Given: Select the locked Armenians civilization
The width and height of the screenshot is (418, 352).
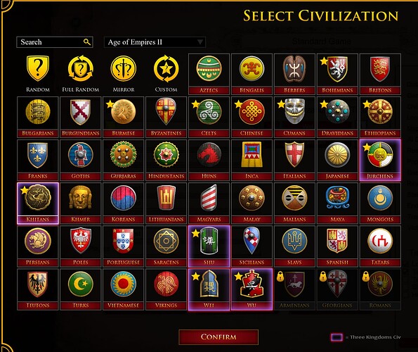Looking at the screenshot, I should pos(294,289).
